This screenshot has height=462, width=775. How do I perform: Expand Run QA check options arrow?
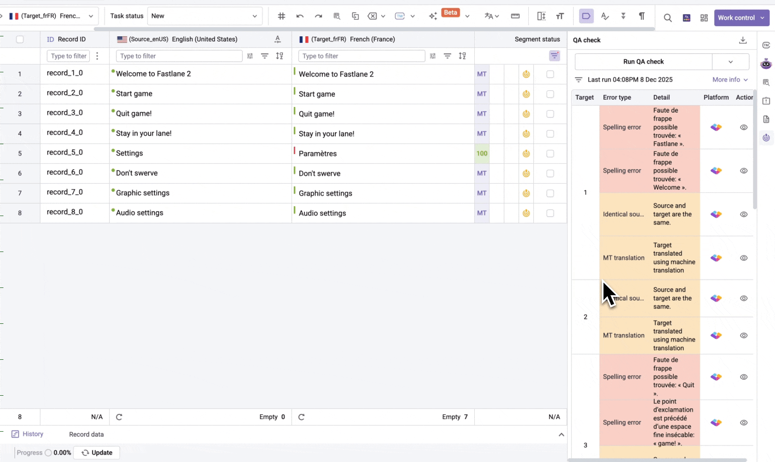click(731, 62)
